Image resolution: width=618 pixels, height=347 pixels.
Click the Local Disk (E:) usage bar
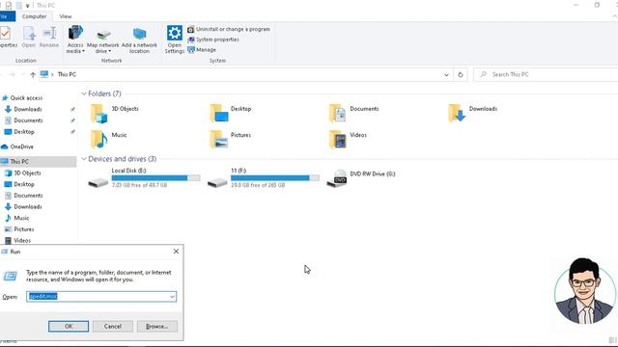pyautogui.click(x=155, y=177)
